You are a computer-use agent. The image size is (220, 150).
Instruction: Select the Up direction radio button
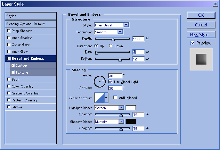pyautogui.click(x=96, y=46)
